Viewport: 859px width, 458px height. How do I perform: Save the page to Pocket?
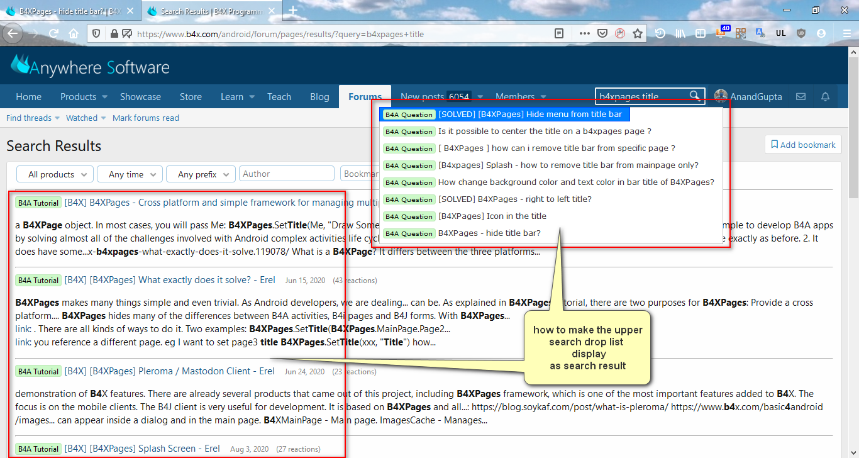[602, 33]
